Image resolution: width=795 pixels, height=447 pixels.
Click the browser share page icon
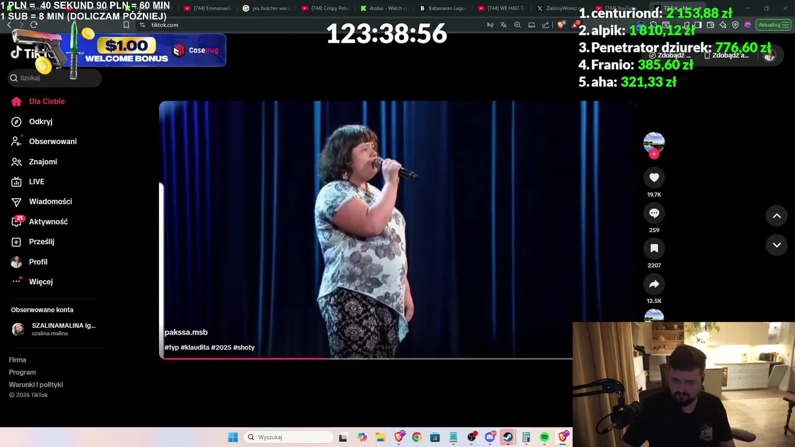(546, 25)
